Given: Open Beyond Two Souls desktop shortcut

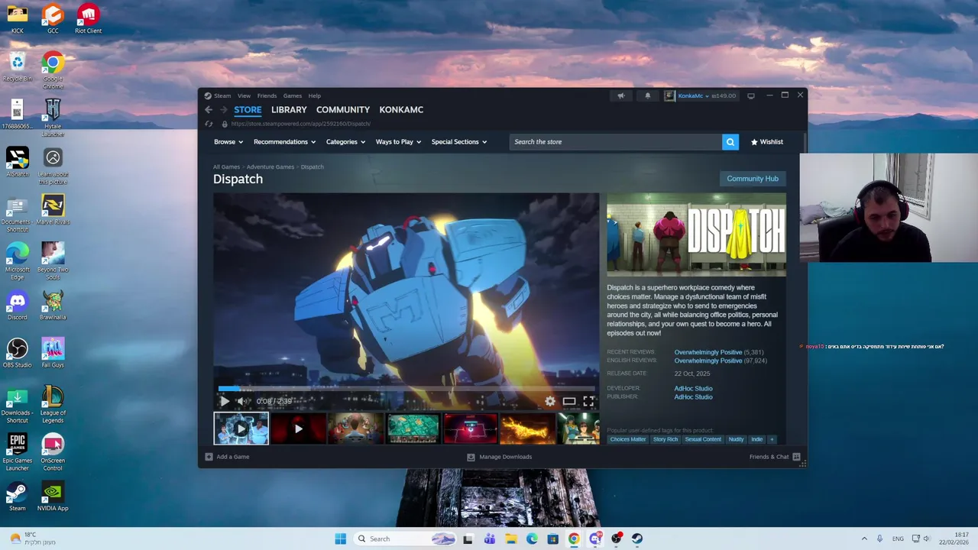Looking at the screenshot, I should coord(53,260).
